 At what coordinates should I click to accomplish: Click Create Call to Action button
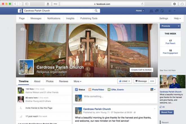[141, 70]
